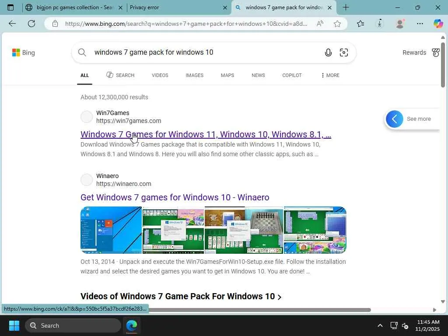Close the windows 7 game pack tab
Image resolution: width=448 pixels, height=336 pixels.
[329, 8]
